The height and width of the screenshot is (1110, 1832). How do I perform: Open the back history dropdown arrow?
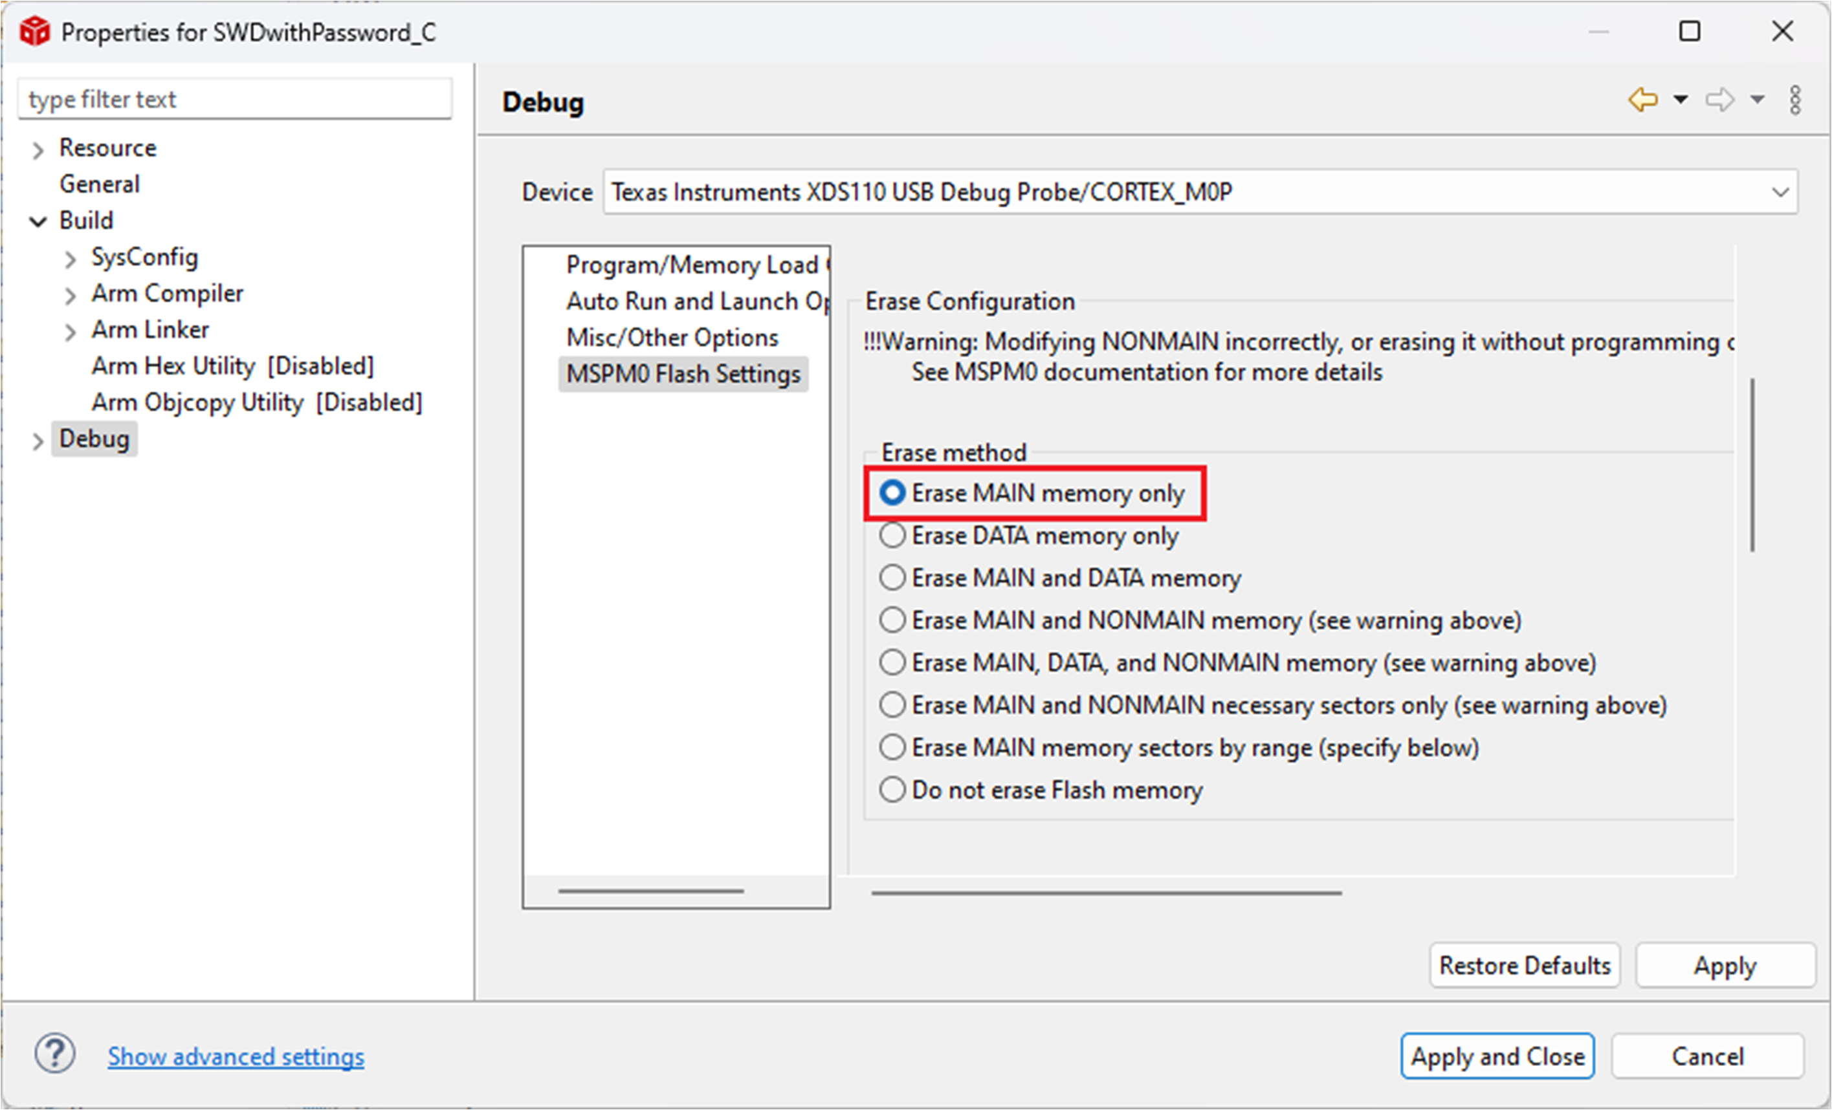(x=1681, y=99)
